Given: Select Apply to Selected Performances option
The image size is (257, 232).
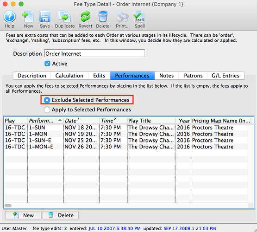Looking at the screenshot, I should (47, 110).
